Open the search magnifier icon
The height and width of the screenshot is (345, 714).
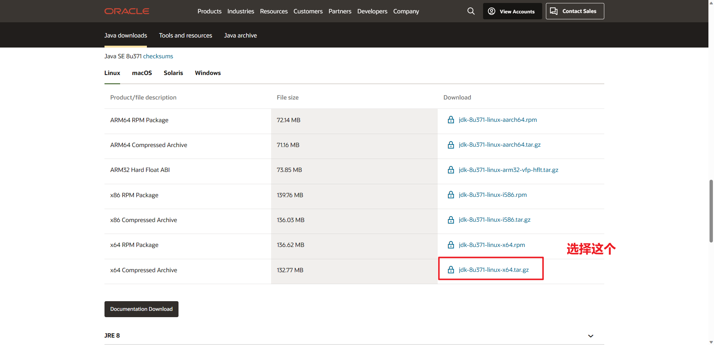pyautogui.click(x=471, y=11)
